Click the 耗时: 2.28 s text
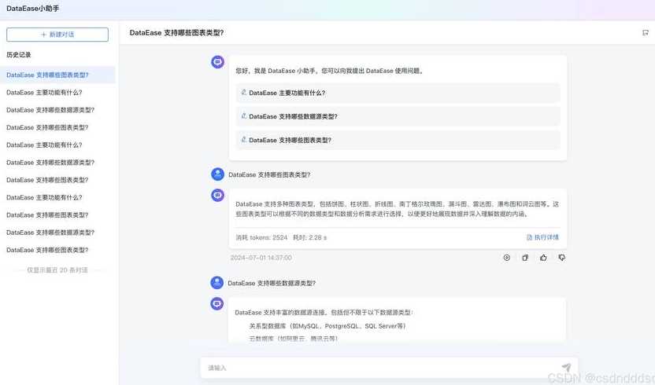This screenshot has width=655, height=385. [309, 237]
